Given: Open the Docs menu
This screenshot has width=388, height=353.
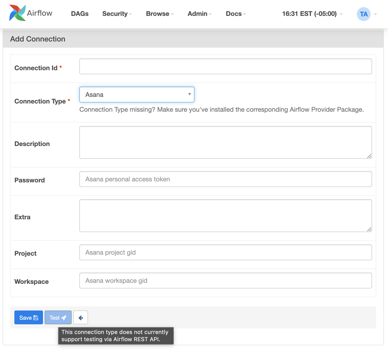Looking at the screenshot, I should 236,14.
